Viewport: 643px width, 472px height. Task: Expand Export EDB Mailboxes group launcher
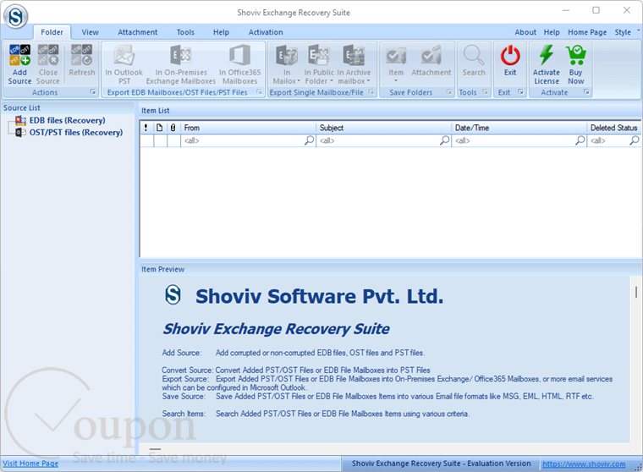(259, 92)
